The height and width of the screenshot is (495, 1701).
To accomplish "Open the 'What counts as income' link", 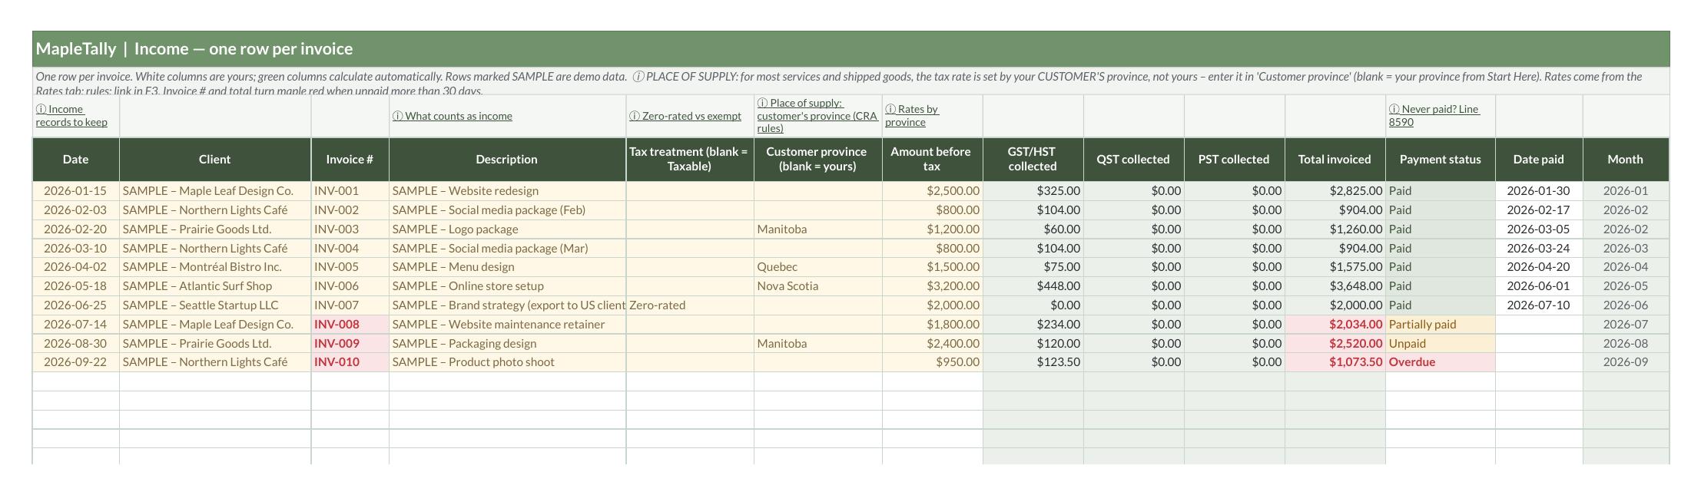I will 452,116.
